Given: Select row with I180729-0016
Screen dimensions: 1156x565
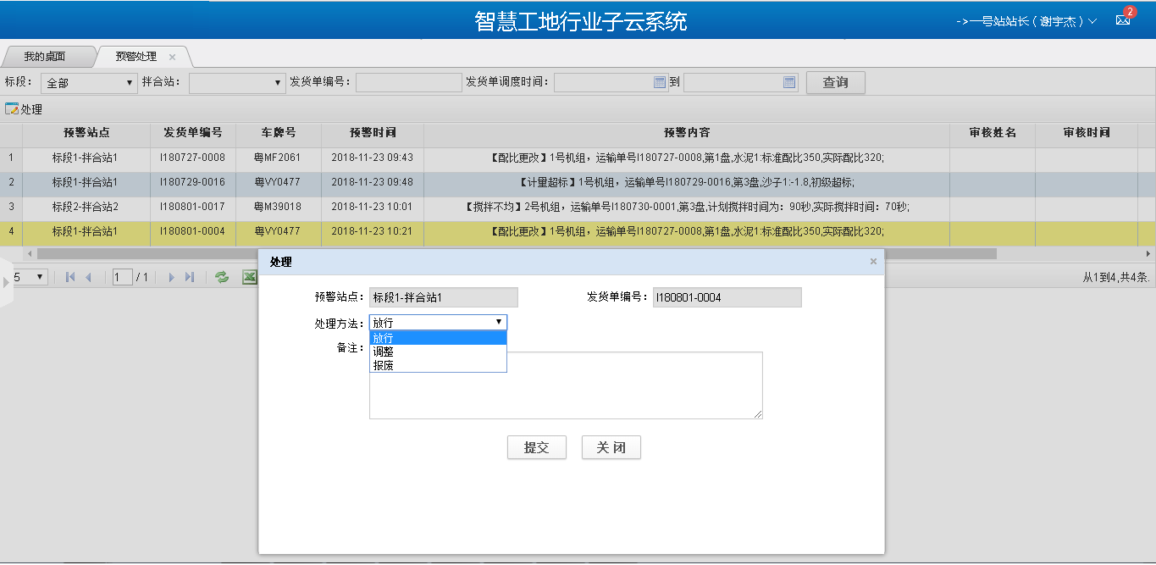Looking at the screenshot, I should click(x=578, y=182).
